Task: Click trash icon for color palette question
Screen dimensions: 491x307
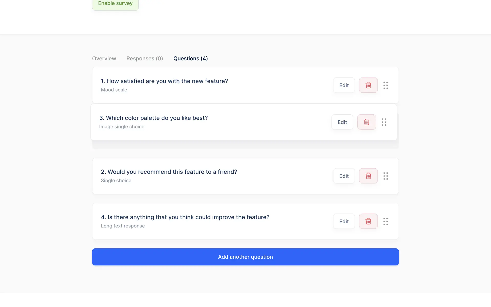Action: point(366,122)
